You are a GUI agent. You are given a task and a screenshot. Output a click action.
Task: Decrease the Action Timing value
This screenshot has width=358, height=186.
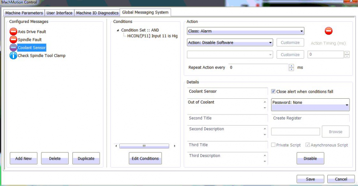[x=347, y=56]
